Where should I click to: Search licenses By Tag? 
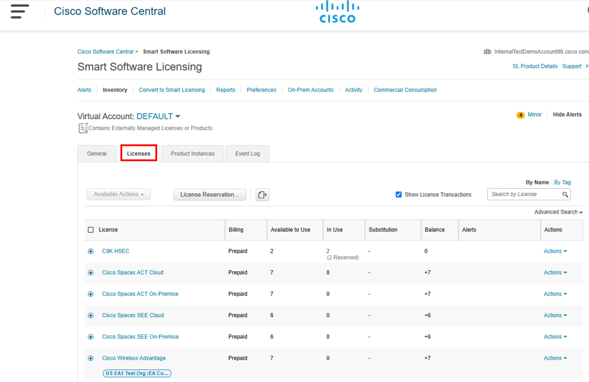[x=563, y=182]
